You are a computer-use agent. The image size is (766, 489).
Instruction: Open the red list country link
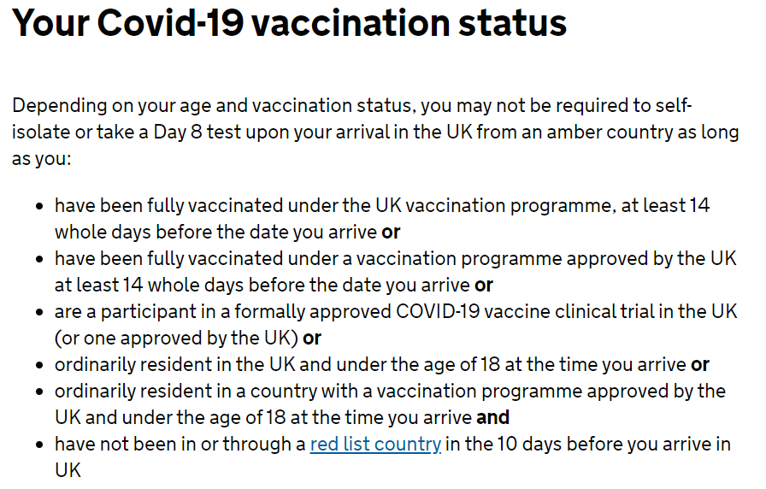375,444
